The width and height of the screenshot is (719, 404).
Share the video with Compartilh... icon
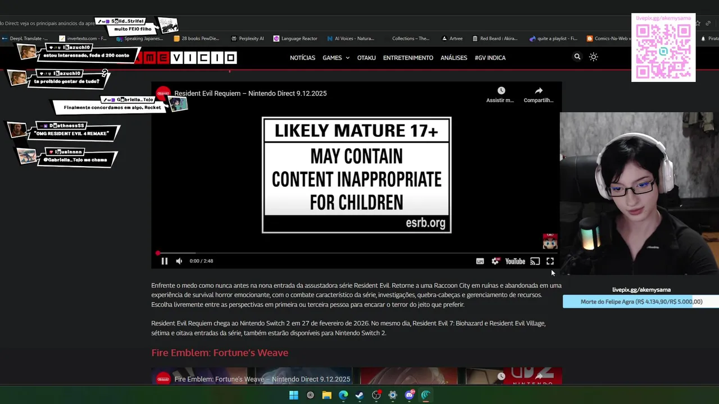(x=539, y=94)
